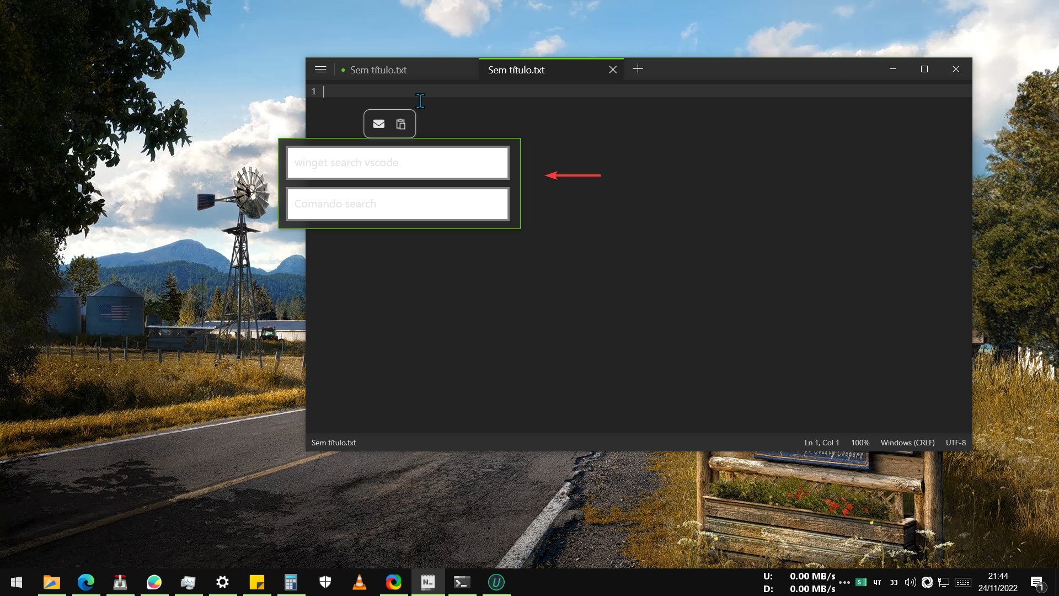Click the Sem título.txt file name in status bar

tap(334, 443)
